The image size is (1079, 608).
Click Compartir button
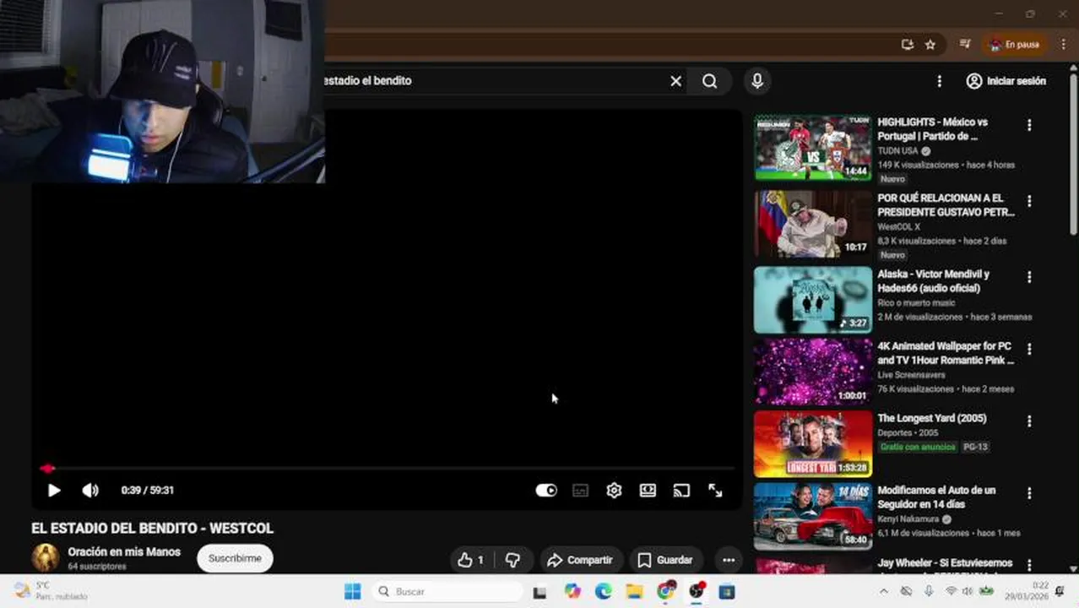click(x=580, y=560)
